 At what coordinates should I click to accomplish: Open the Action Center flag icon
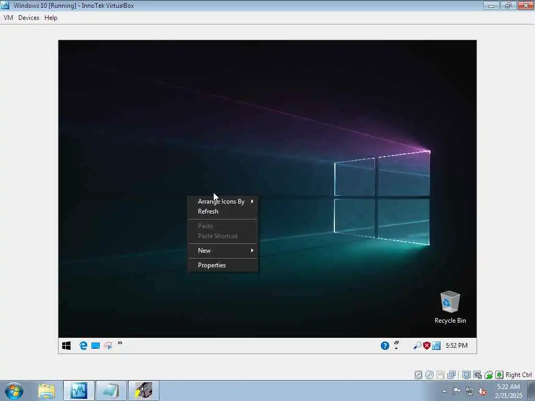[x=457, y=391]
